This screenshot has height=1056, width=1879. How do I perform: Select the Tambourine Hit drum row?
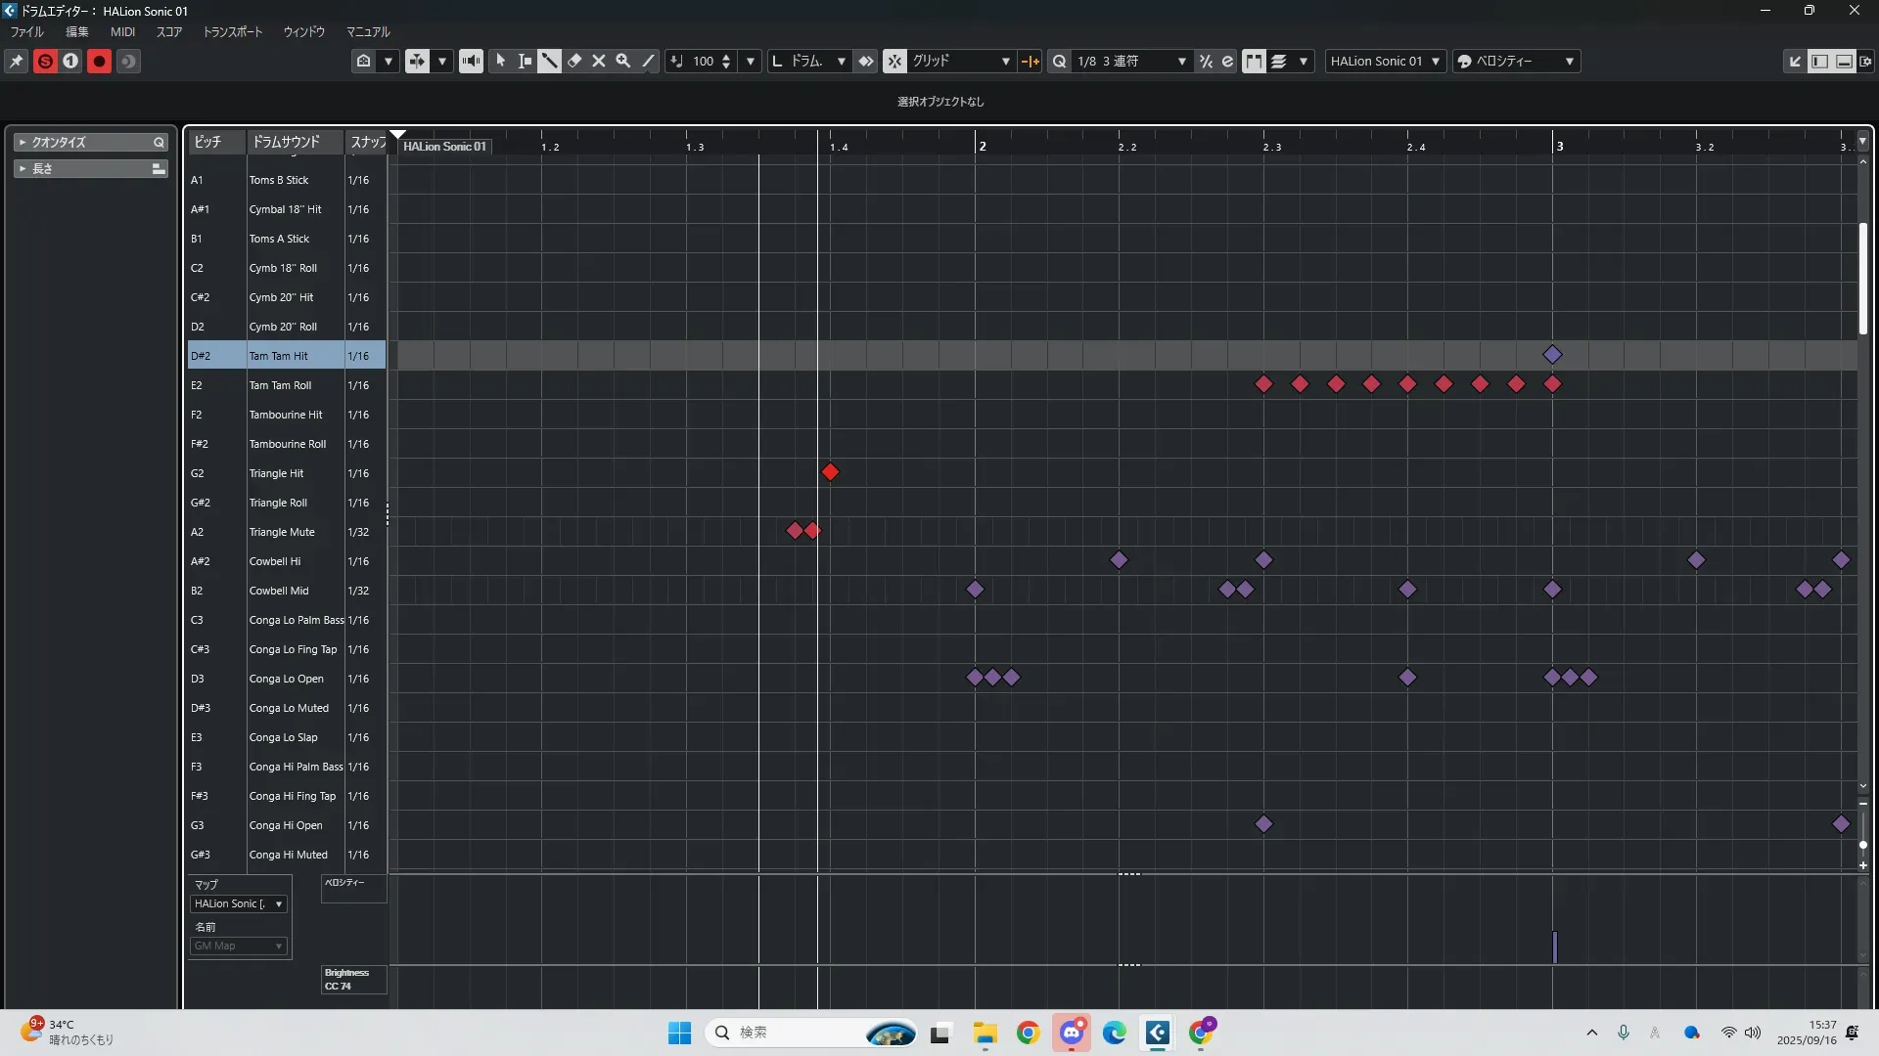285,415
